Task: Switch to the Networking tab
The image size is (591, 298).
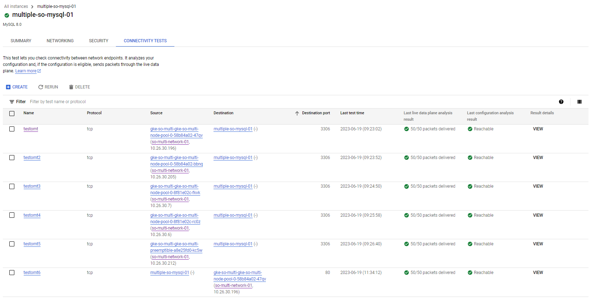Action: [x=60, y=41]
